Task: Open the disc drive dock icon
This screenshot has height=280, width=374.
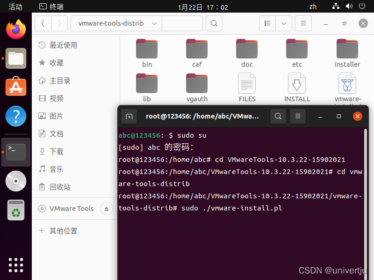Action: coord(16,181)
